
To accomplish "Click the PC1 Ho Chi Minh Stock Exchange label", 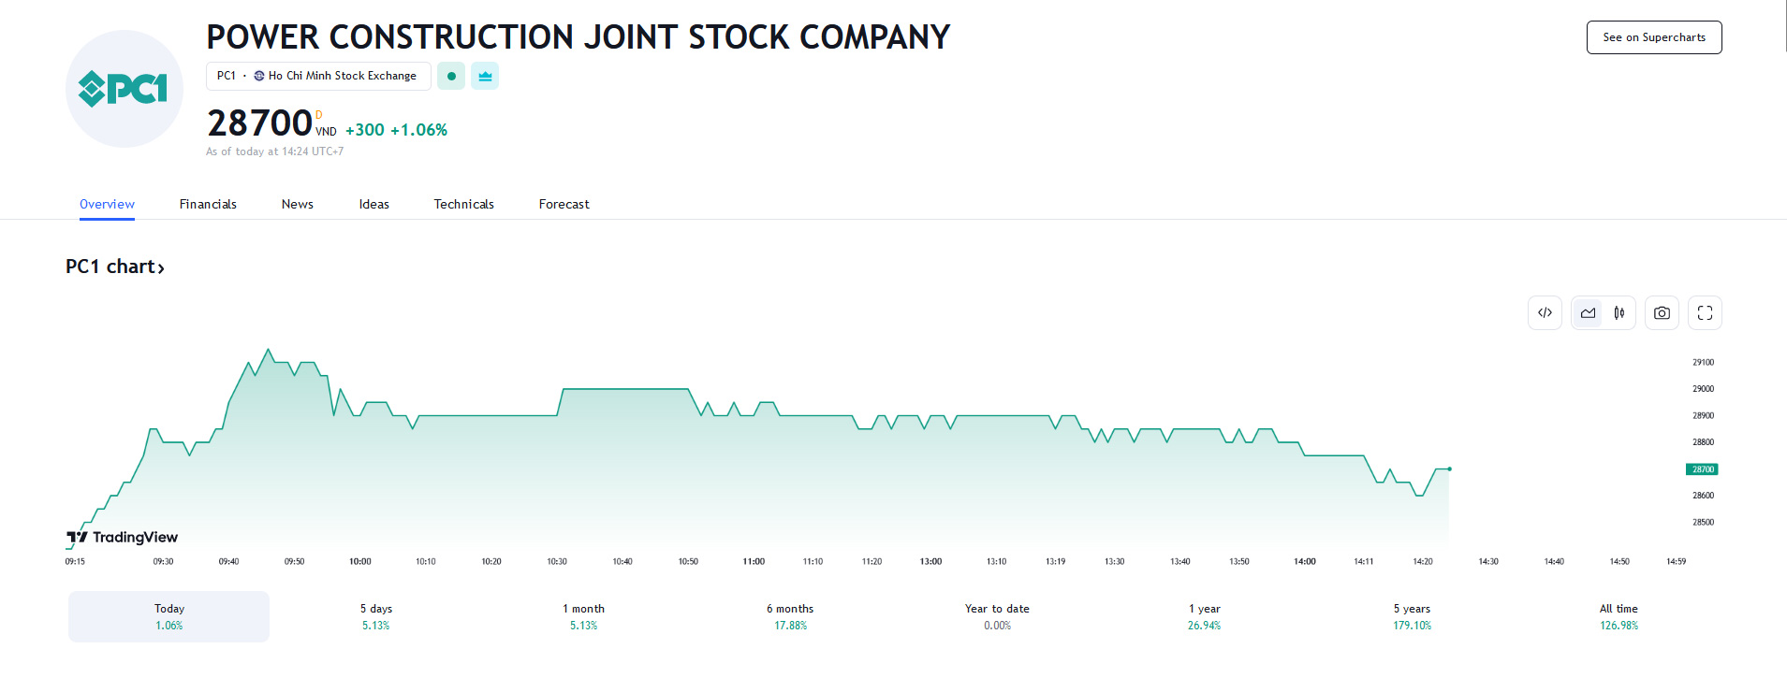I will (318, 76).
